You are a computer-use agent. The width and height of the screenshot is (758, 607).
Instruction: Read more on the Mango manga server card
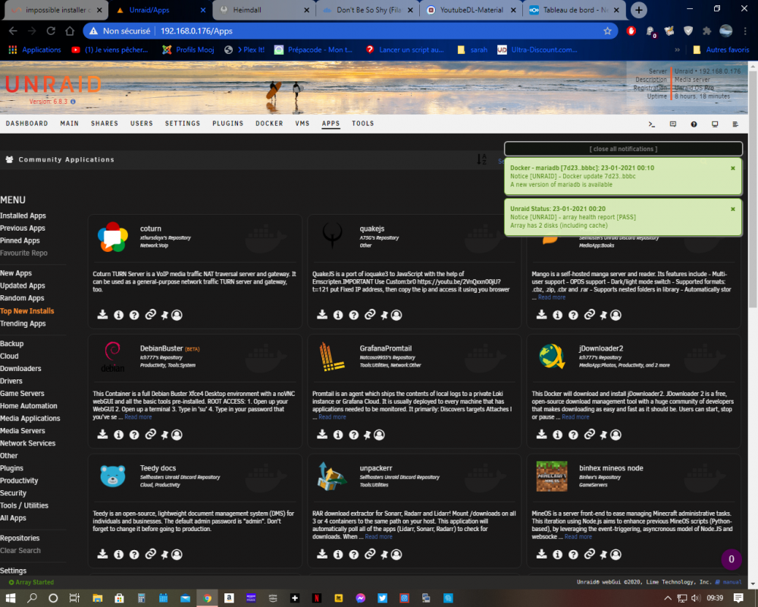(x=552, y=297)
